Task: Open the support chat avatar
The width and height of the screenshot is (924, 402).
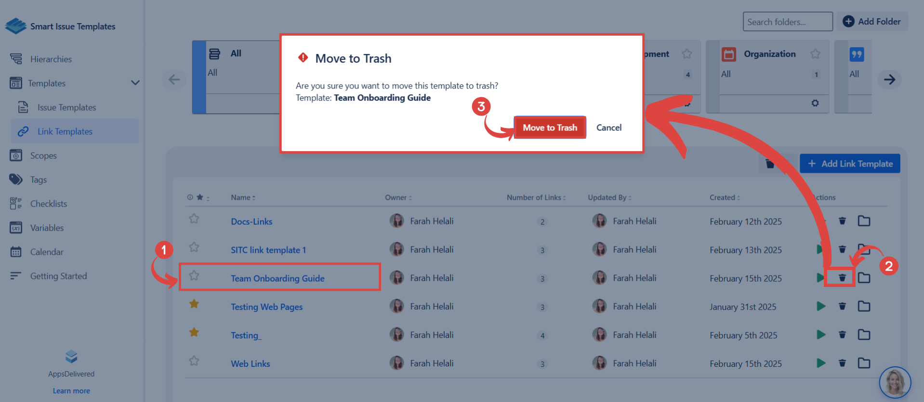Action: point(895,383)
